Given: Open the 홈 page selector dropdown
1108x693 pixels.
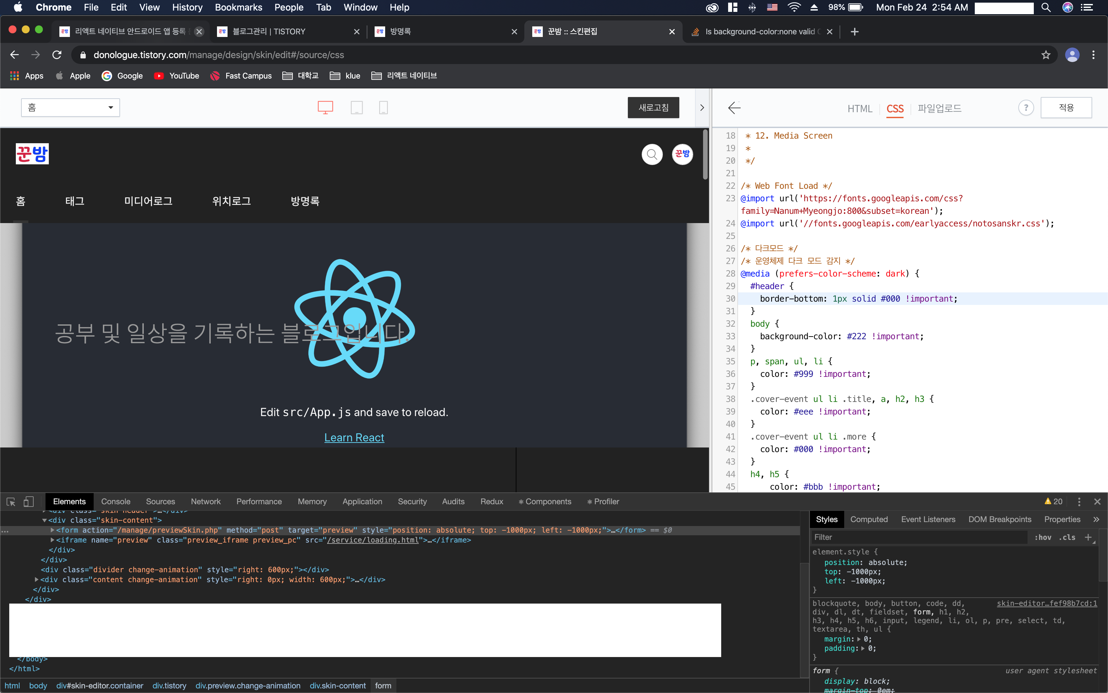Looking at the screenshot, I should pos(71,107).
